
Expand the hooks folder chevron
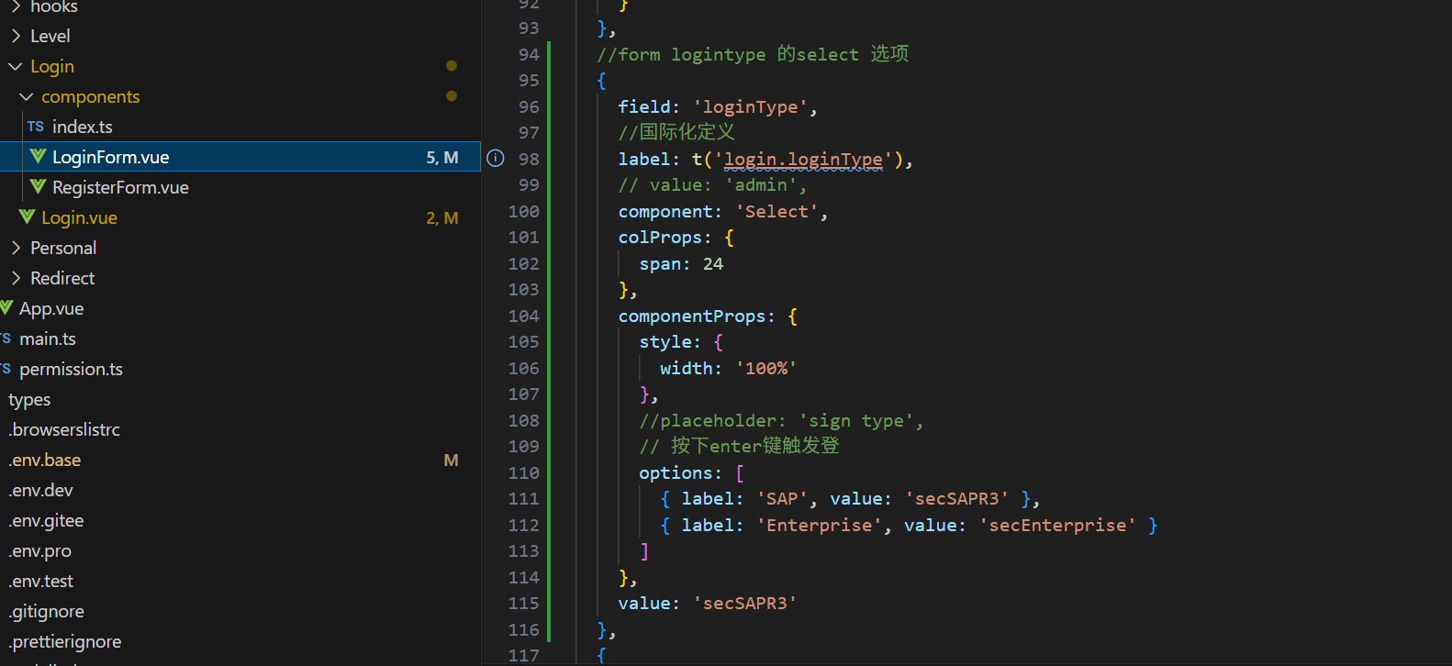coord(16,6)
